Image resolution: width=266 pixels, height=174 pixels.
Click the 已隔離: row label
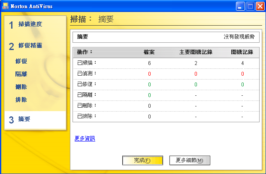(87, 95)
